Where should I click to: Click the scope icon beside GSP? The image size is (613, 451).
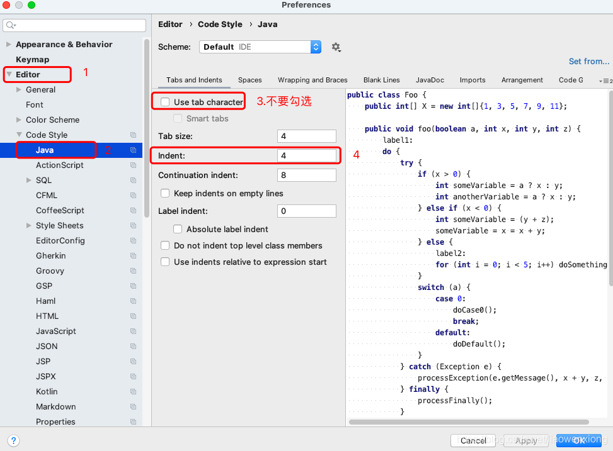point(134,286)
